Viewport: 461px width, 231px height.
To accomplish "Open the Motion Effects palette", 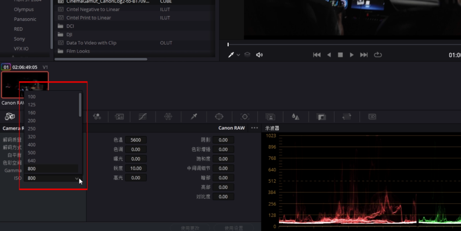I will (119, 117).
